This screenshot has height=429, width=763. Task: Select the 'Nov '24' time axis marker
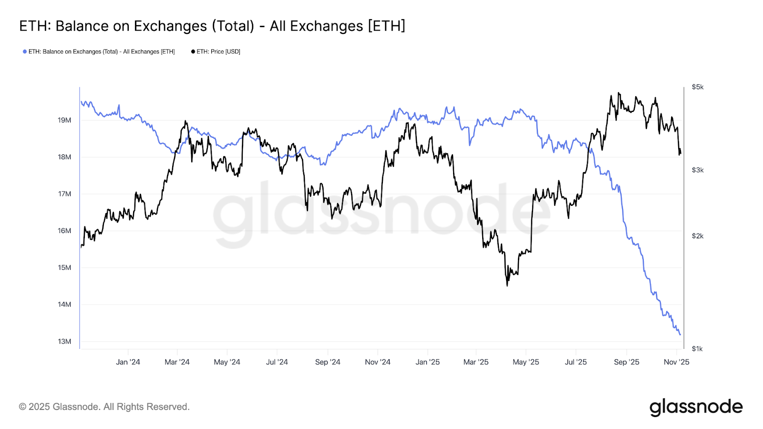click(378, 362)
